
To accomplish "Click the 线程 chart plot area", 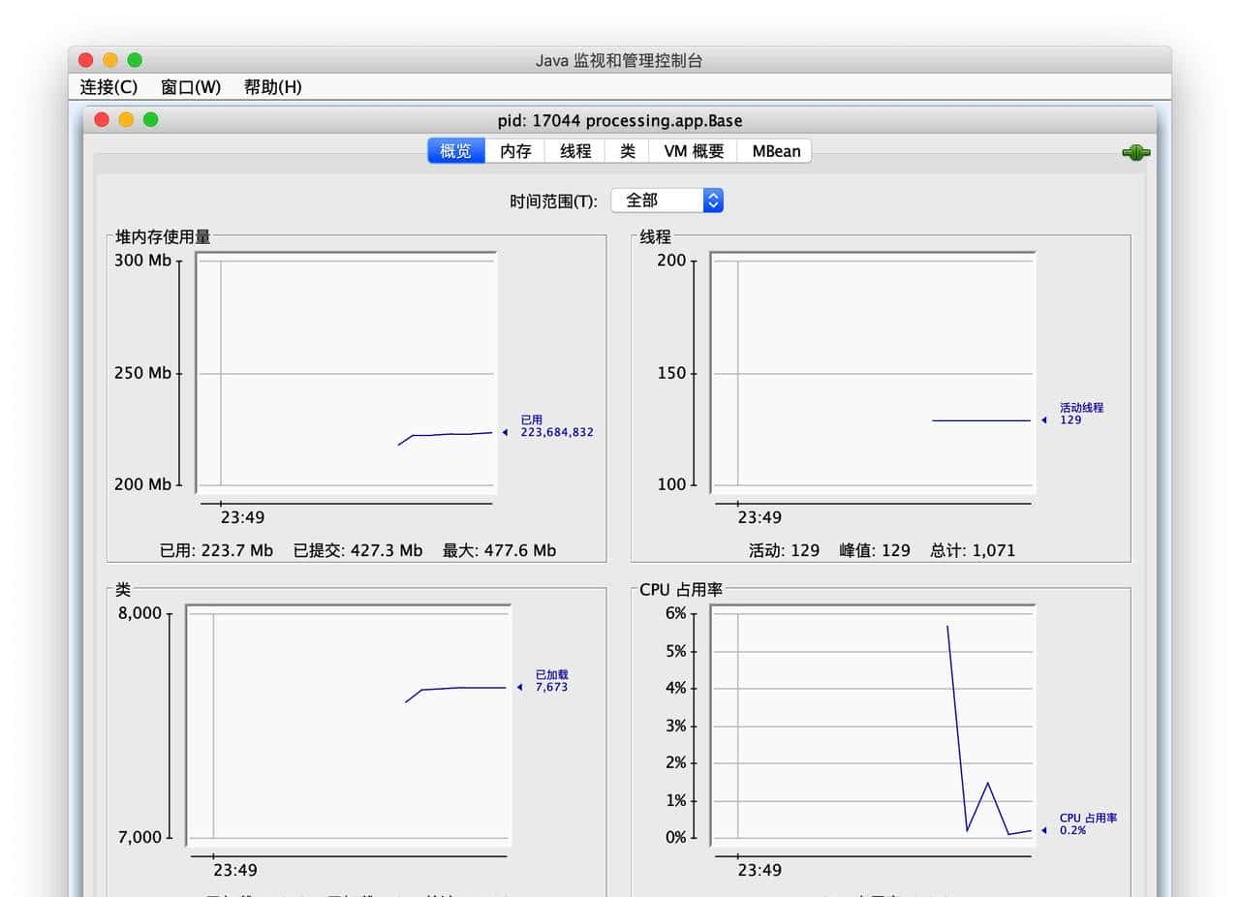I will (x=872, y=373).
